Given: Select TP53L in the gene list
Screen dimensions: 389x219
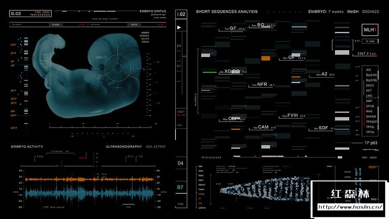Looking at the screenshot, I should click(x=370, y=127).
